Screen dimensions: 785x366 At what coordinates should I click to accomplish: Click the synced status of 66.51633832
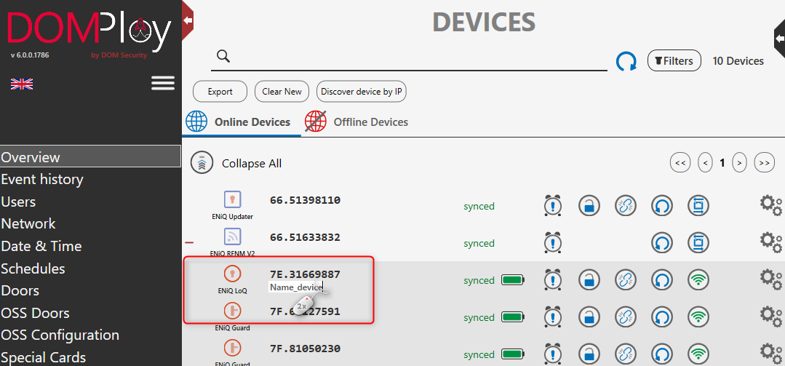(479, 243)
